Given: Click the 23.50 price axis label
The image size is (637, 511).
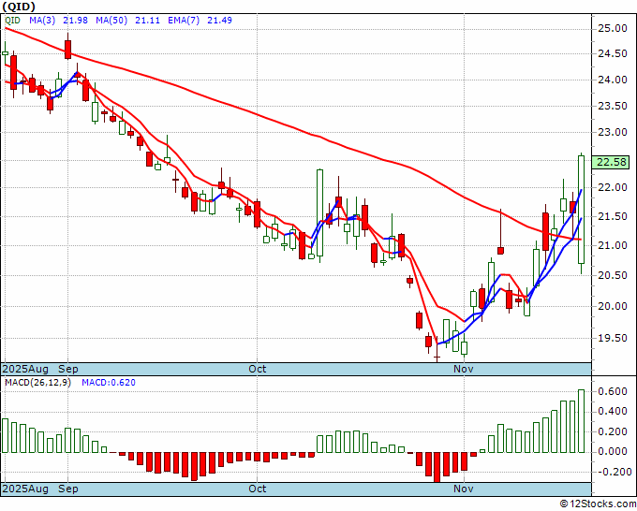Looking at the screenshot, I should (x=613, y=106).
